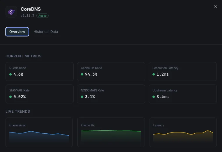The image size is (222, 152).
Task: Select the NXDOMAIN Rate metric card
Action: 111,94
